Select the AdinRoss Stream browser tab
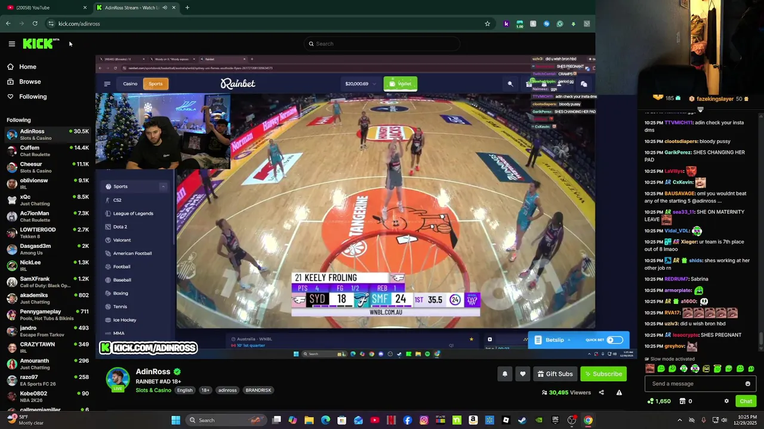Viewport: 764px width, 429px height. tap(135, 8)
